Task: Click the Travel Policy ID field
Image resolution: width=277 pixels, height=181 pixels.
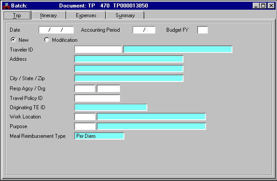Action: [x=97, y=98]
